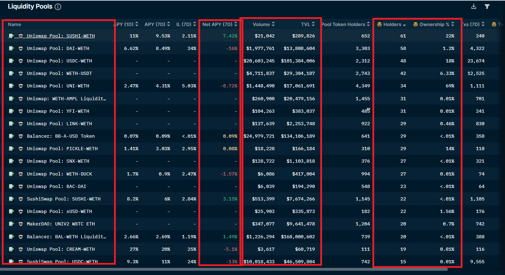Screen dimensions: 505x275
Task: Sort by APY (7D) using its sort arrows
Action: [168, 25]
